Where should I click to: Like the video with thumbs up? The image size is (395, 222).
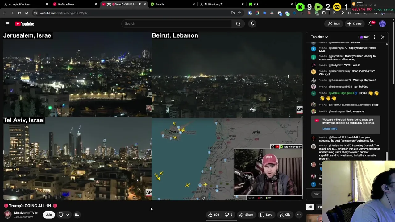214,215
